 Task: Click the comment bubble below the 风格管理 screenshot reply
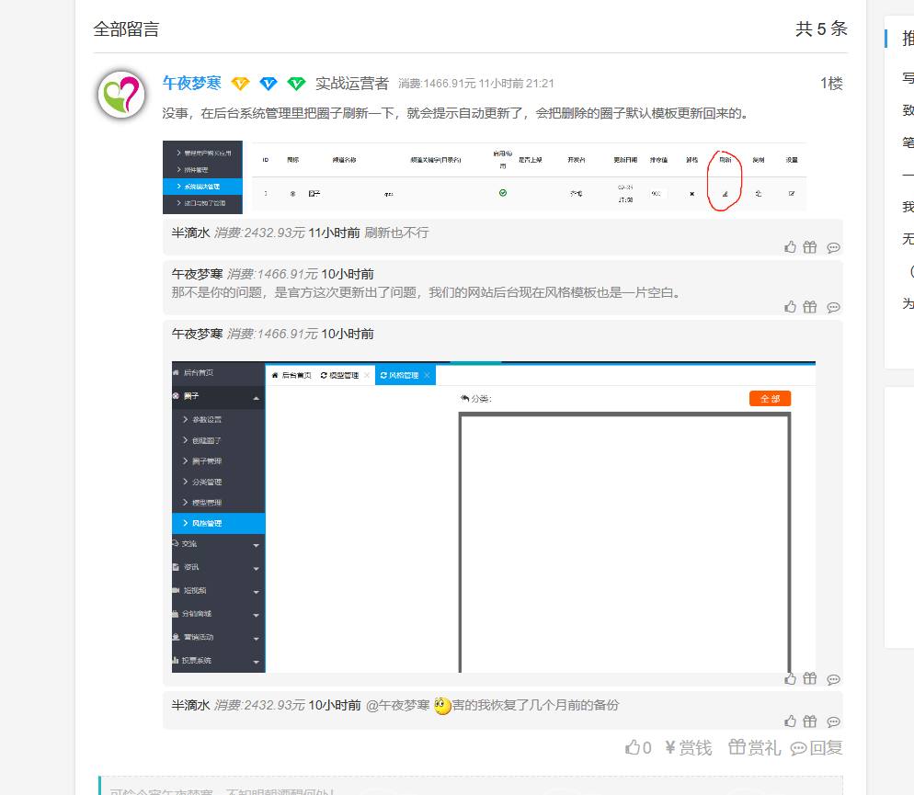pos(833,679)
